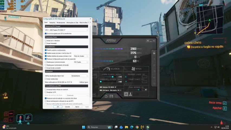The width and height of the screenshot is (231, 130).
Task: Click the fan icon in FAN header
Action: (133, 69)
